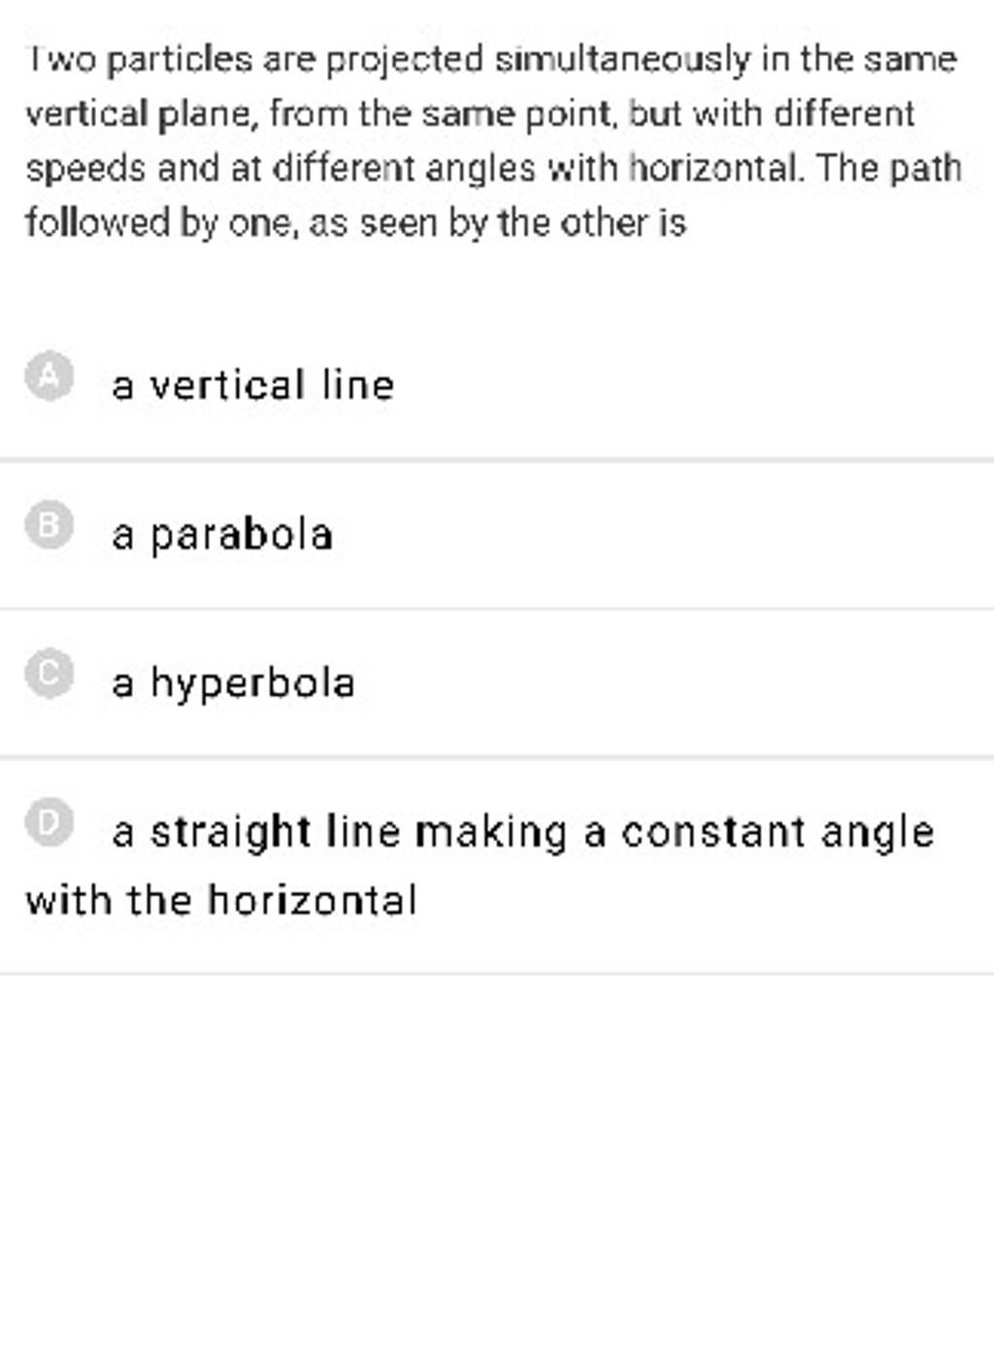Click "with the horizontal" continuation of option D

pos(222,900)
